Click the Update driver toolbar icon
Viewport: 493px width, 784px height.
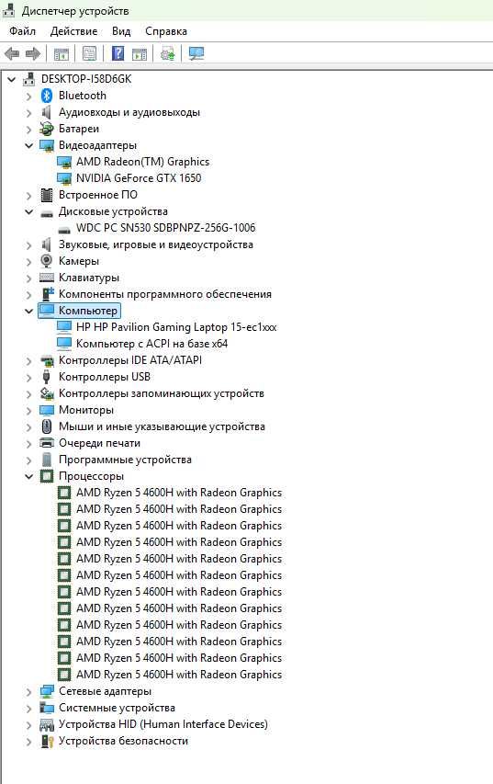coord(168,53)
